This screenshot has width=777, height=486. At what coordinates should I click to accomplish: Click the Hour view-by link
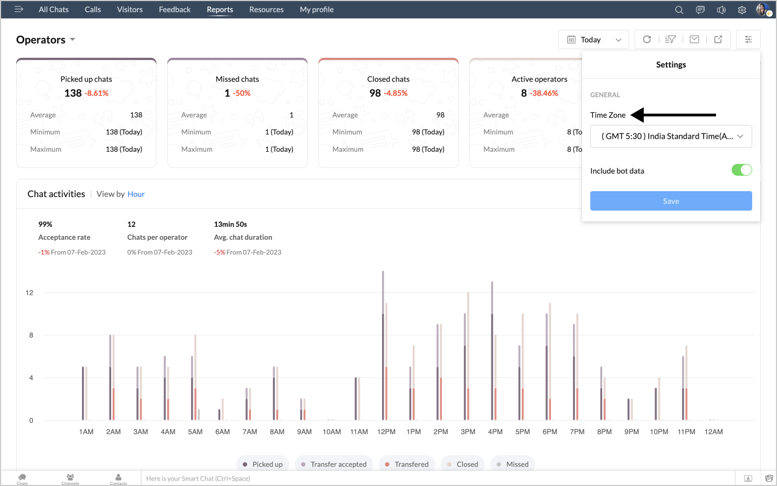pos(136,194)
